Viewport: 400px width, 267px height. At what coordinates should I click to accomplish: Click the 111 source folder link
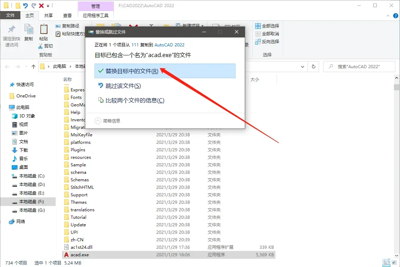click(x=135, y=45)
